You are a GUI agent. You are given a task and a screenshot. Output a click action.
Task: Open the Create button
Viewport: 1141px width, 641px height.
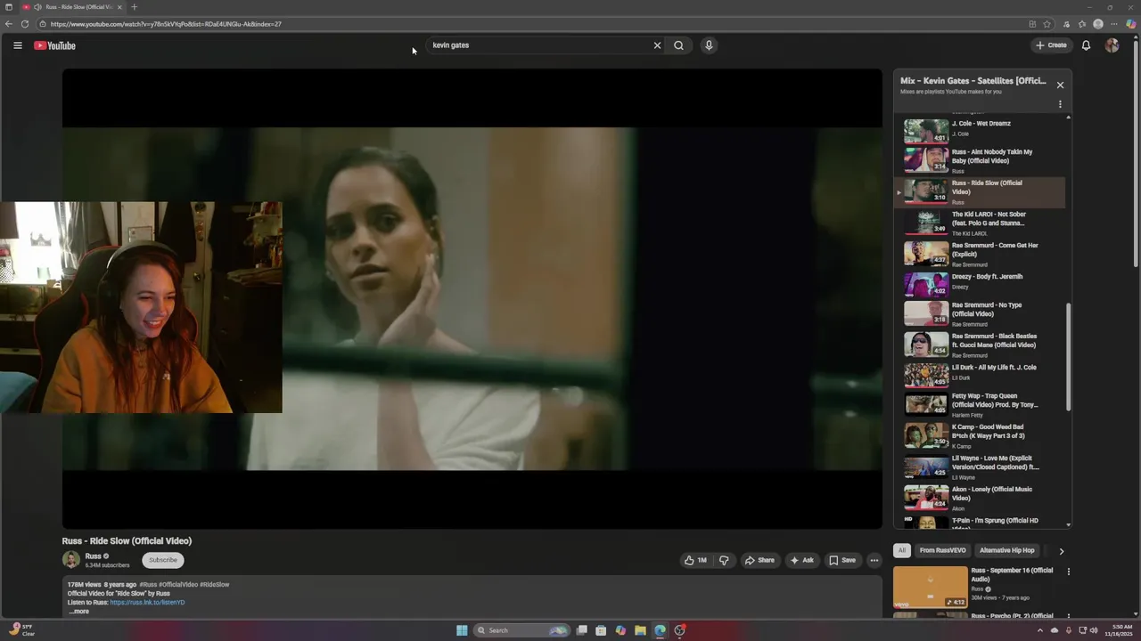coord(1051,45)
